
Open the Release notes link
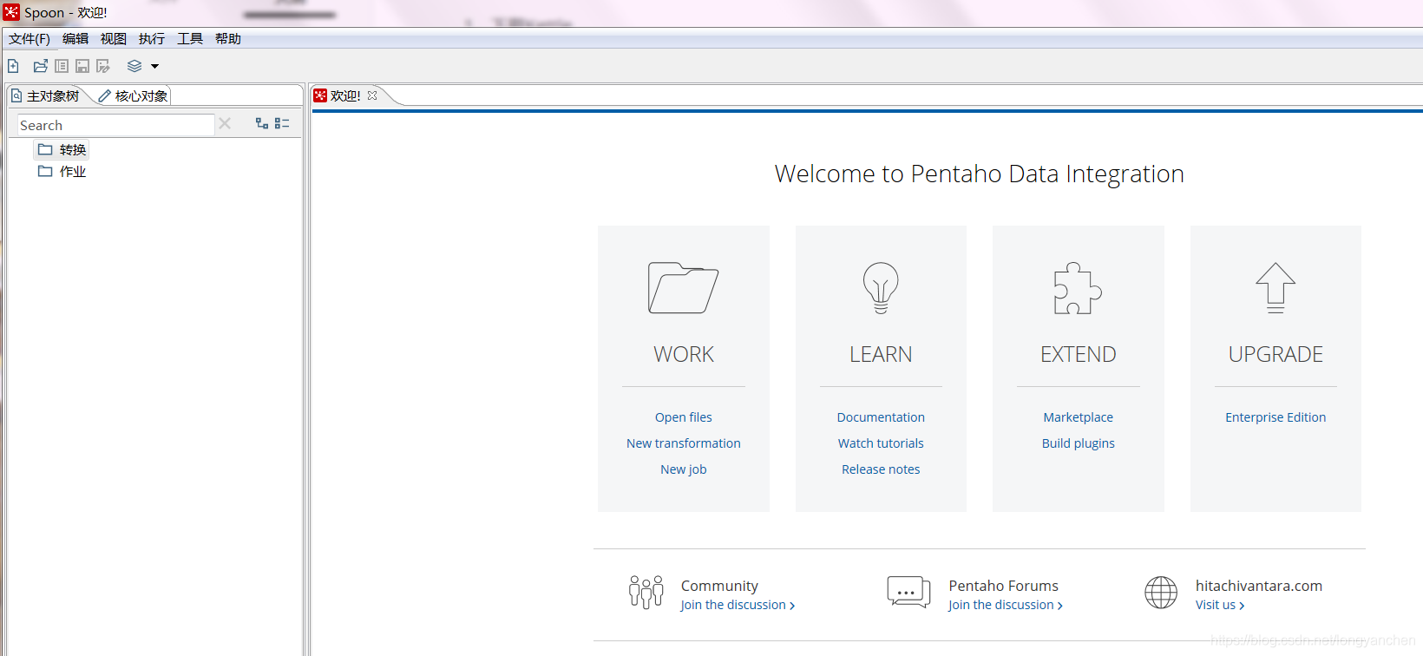click(881, 469)
